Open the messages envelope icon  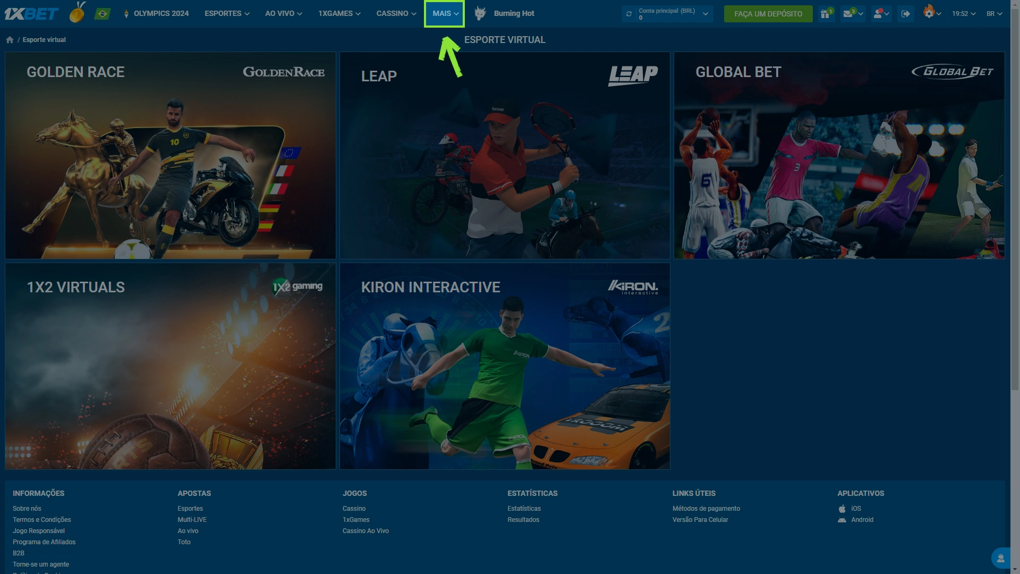(848, 14)
